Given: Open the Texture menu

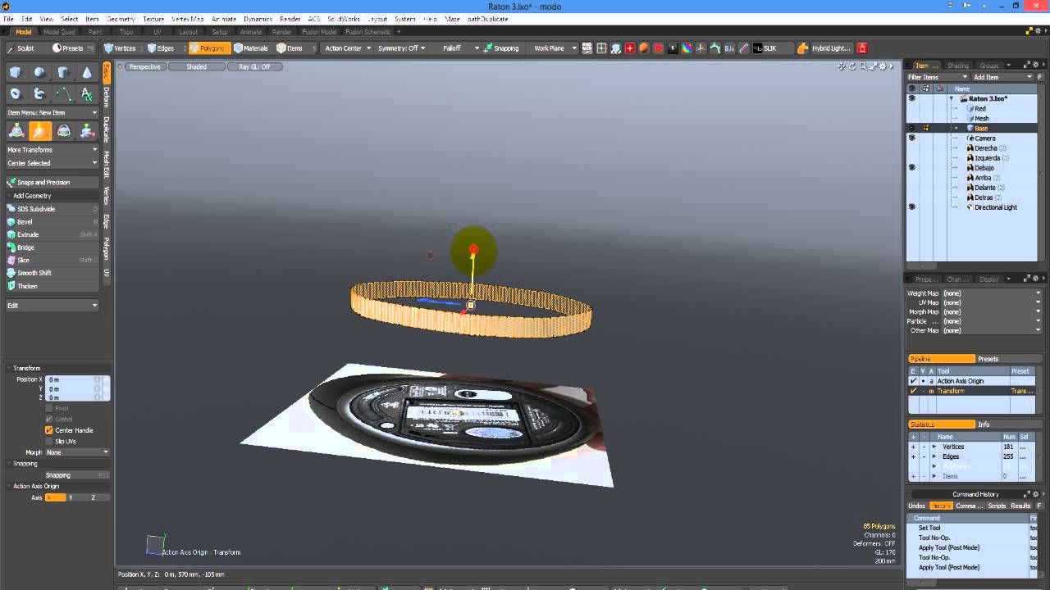Looking at the screenshot, I should [153, 19].
